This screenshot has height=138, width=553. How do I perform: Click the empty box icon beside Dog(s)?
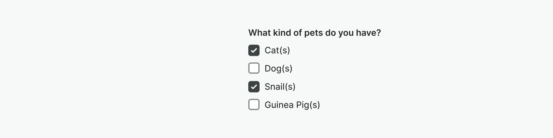click(254, 68)
